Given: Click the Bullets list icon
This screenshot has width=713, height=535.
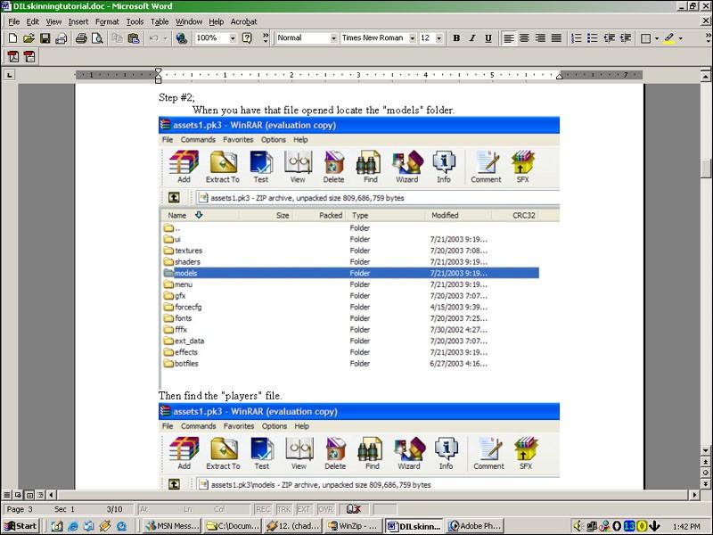Looking at the screenshot, I should [x=593, y=38].
